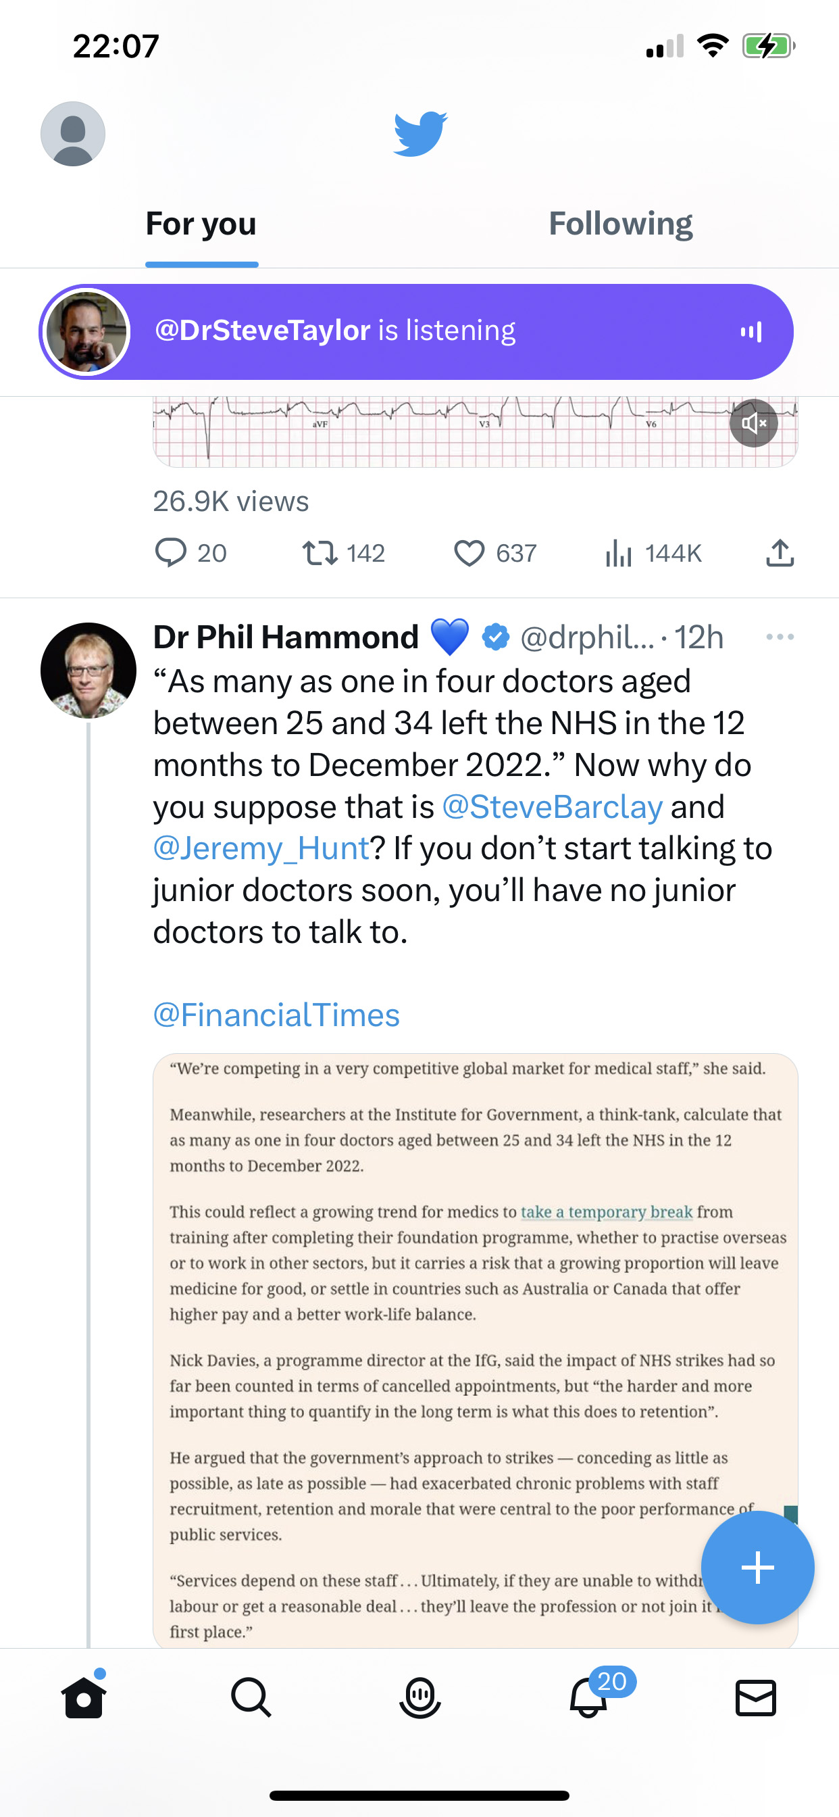Join the @DrSteveTaylor is listening Space
839x1817 pixels.
coord(416,331)
